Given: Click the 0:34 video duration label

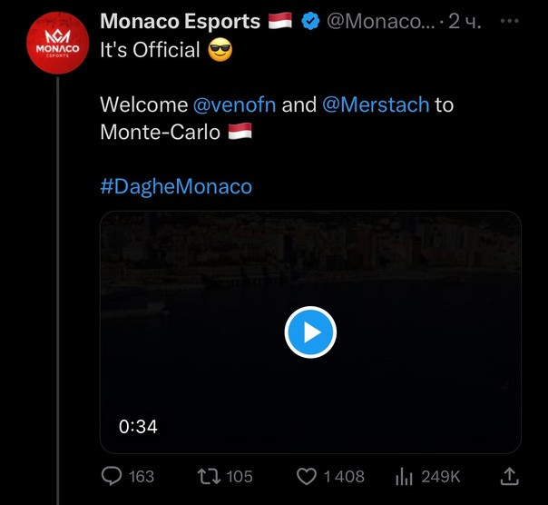Looking at the screenshot, I should pos(139,426).
